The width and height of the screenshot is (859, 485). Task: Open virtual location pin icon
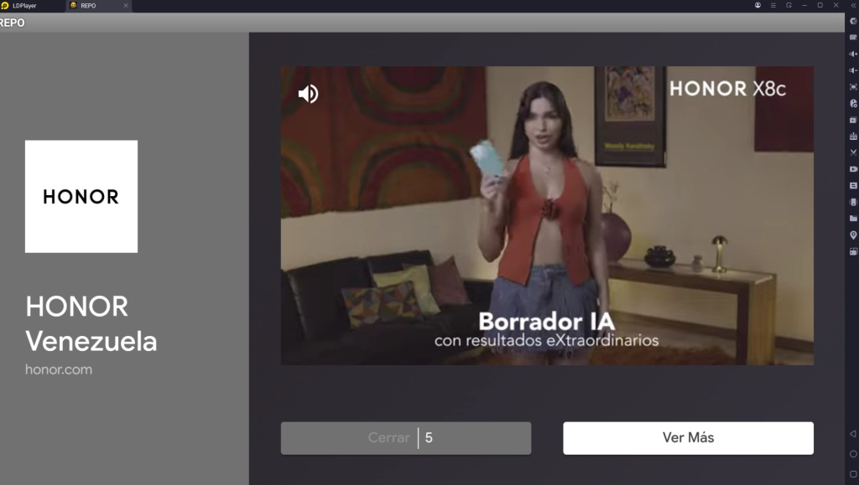[x=853, y=235]
